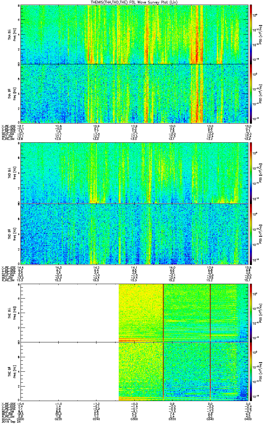Click the THE BL spectrogram data region

click(183, 313)
